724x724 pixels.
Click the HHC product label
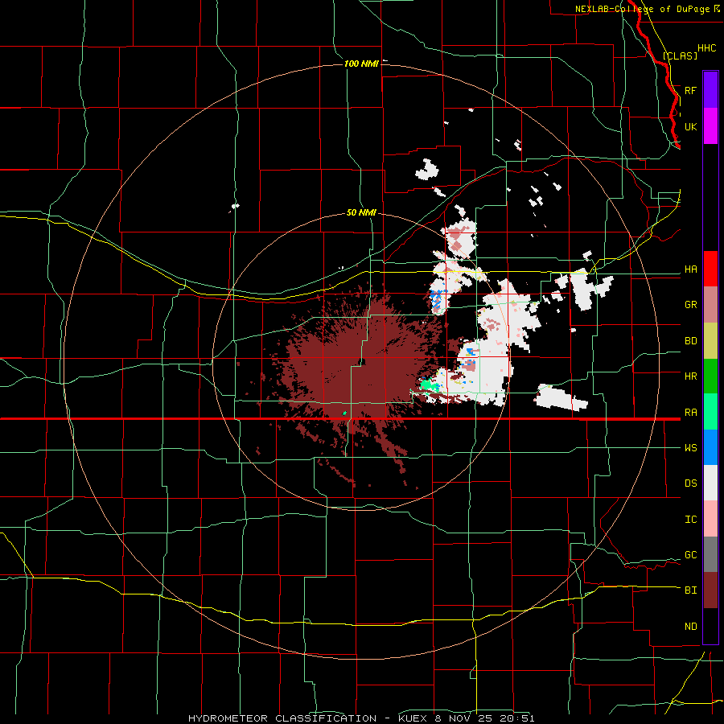pos(706,48)
